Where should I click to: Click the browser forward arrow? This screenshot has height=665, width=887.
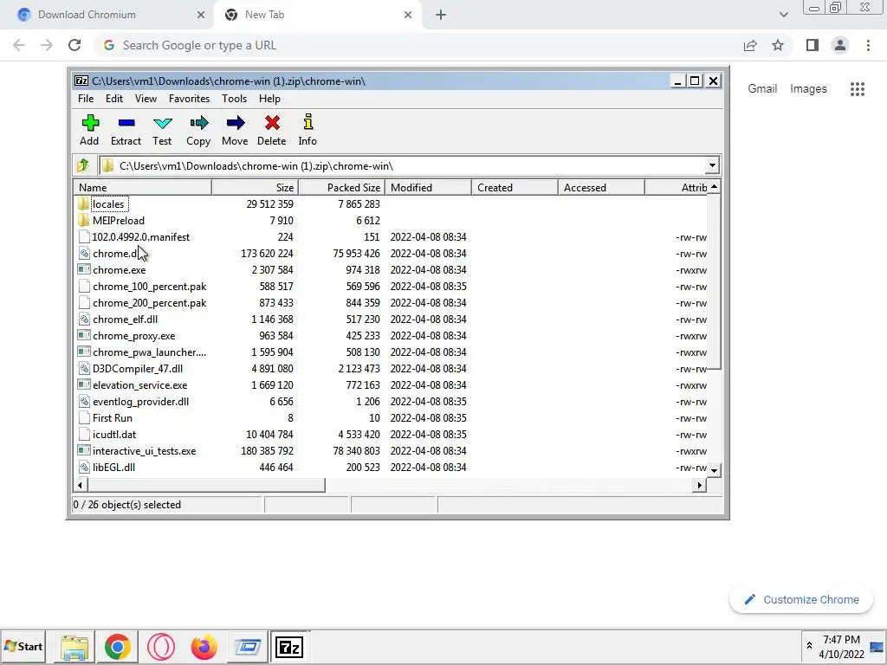tap(47, 45)
